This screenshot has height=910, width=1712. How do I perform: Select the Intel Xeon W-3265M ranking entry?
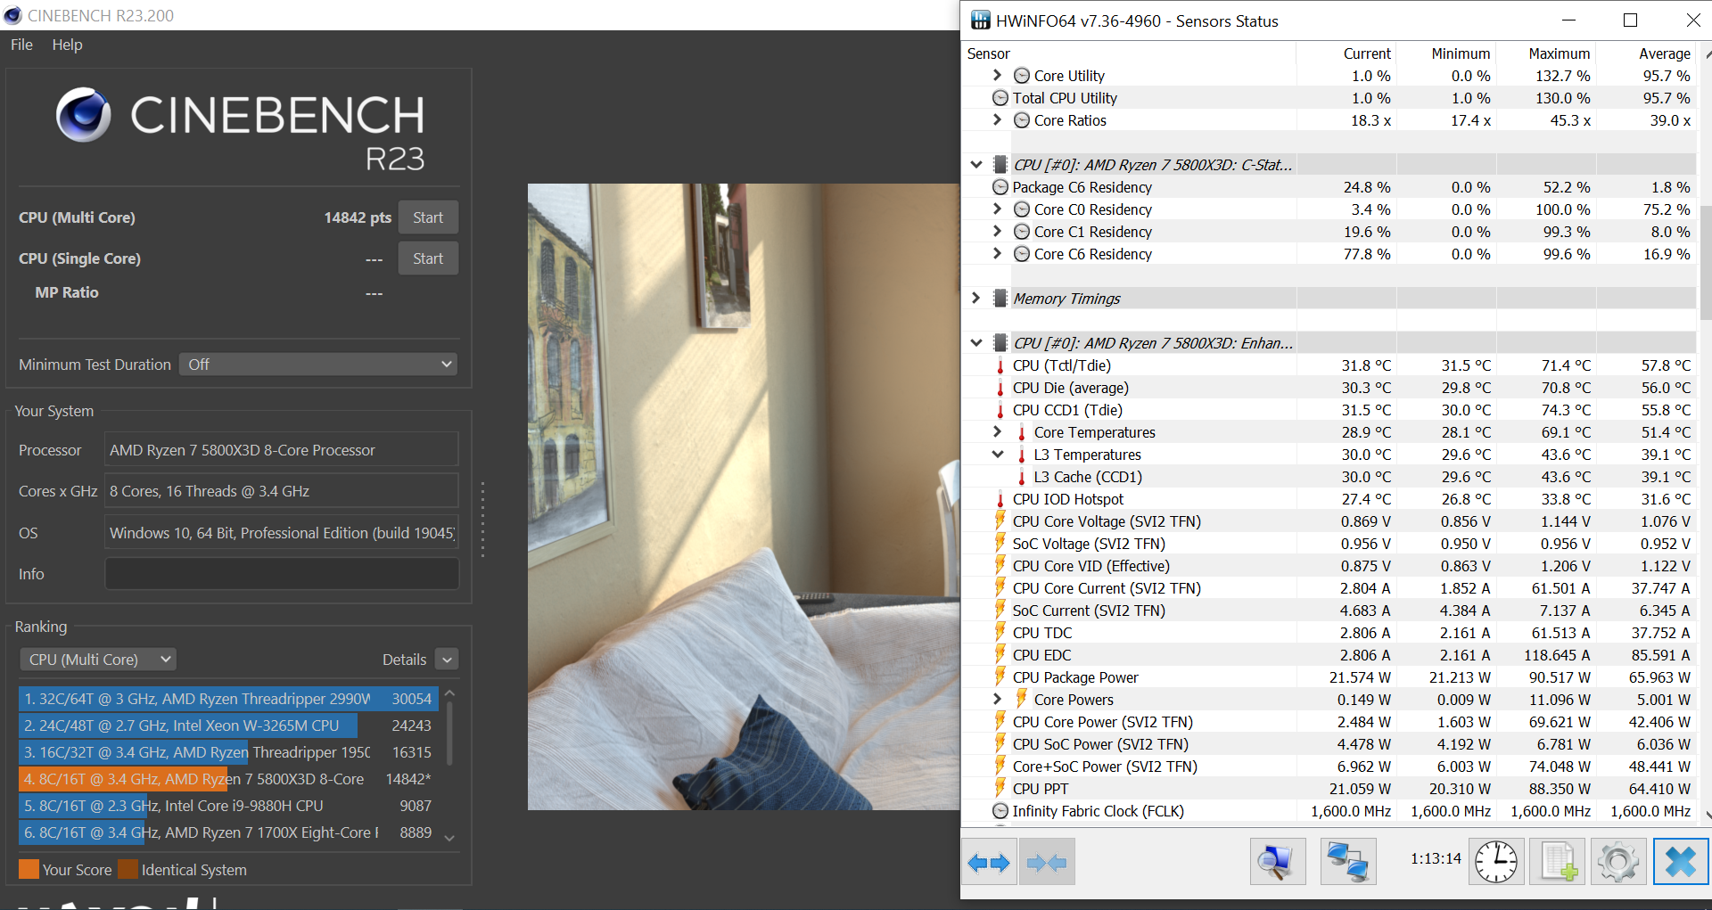228,726
